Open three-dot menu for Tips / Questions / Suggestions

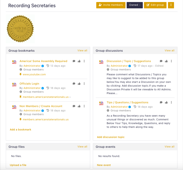(x=171, y=102)
